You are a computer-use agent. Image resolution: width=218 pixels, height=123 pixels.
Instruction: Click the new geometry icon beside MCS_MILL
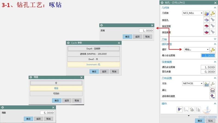click(207, 13)
